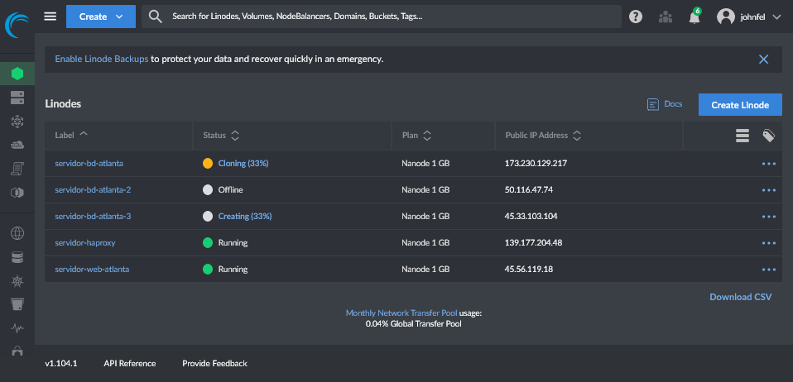This screenshot has height=382, width=793.
Task: Toggle summary list view icon
Action: coord(743,136)
